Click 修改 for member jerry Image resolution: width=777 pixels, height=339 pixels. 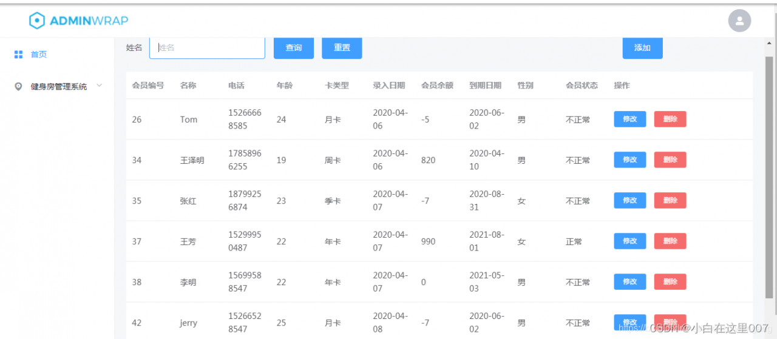tap(630, 322)
